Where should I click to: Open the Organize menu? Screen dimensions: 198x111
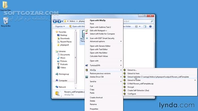[60, 26]
